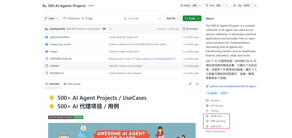Image resolution: width=292 pixels, height=138 pixels.
Task: Click the ashishpatel26 commit author link
Action: pos(57,29)
